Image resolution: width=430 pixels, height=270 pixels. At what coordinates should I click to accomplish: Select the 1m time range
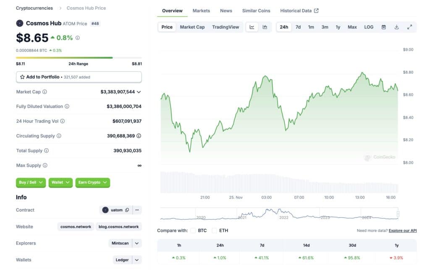tap(311, 27)
